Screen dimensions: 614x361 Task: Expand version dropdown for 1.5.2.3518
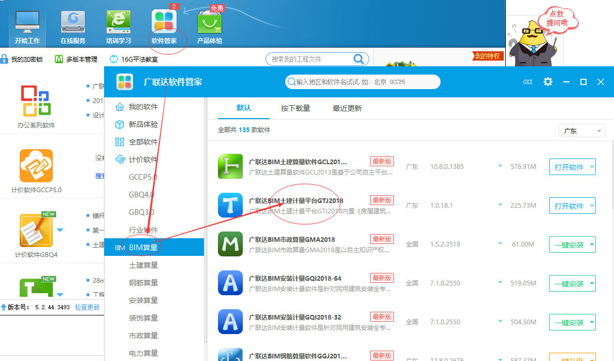click(500, 243)
